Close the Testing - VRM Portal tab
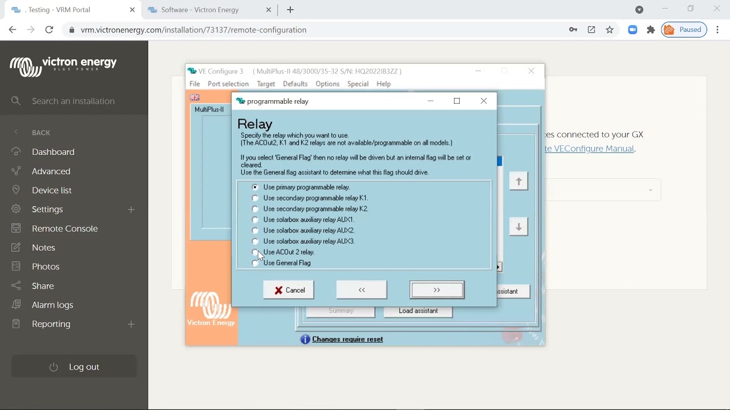Image resolution: width=730 pixels, height=410 pixels. [132, 10]
